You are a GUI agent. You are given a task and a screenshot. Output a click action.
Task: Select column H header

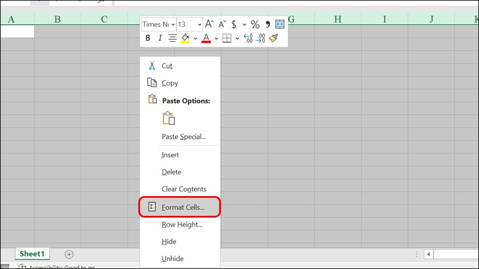coord(338,19)
